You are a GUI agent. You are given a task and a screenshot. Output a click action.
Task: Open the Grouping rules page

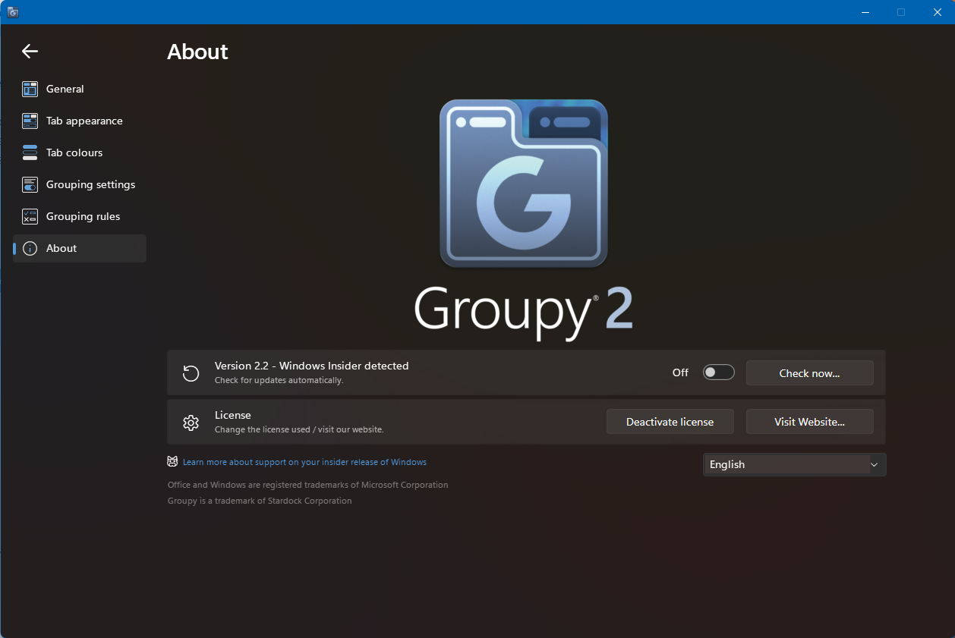tap(80, 216)
